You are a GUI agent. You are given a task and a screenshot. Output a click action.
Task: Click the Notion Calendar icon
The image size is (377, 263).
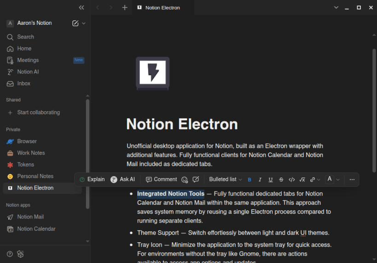(10, 229)
